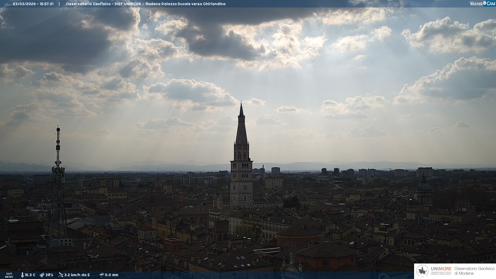Click the 3.2 km/h da E wind reading
496x279 pixels.
77,275
